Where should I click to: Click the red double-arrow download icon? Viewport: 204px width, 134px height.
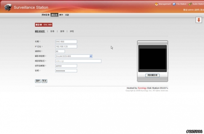click(x=199, y=20)
